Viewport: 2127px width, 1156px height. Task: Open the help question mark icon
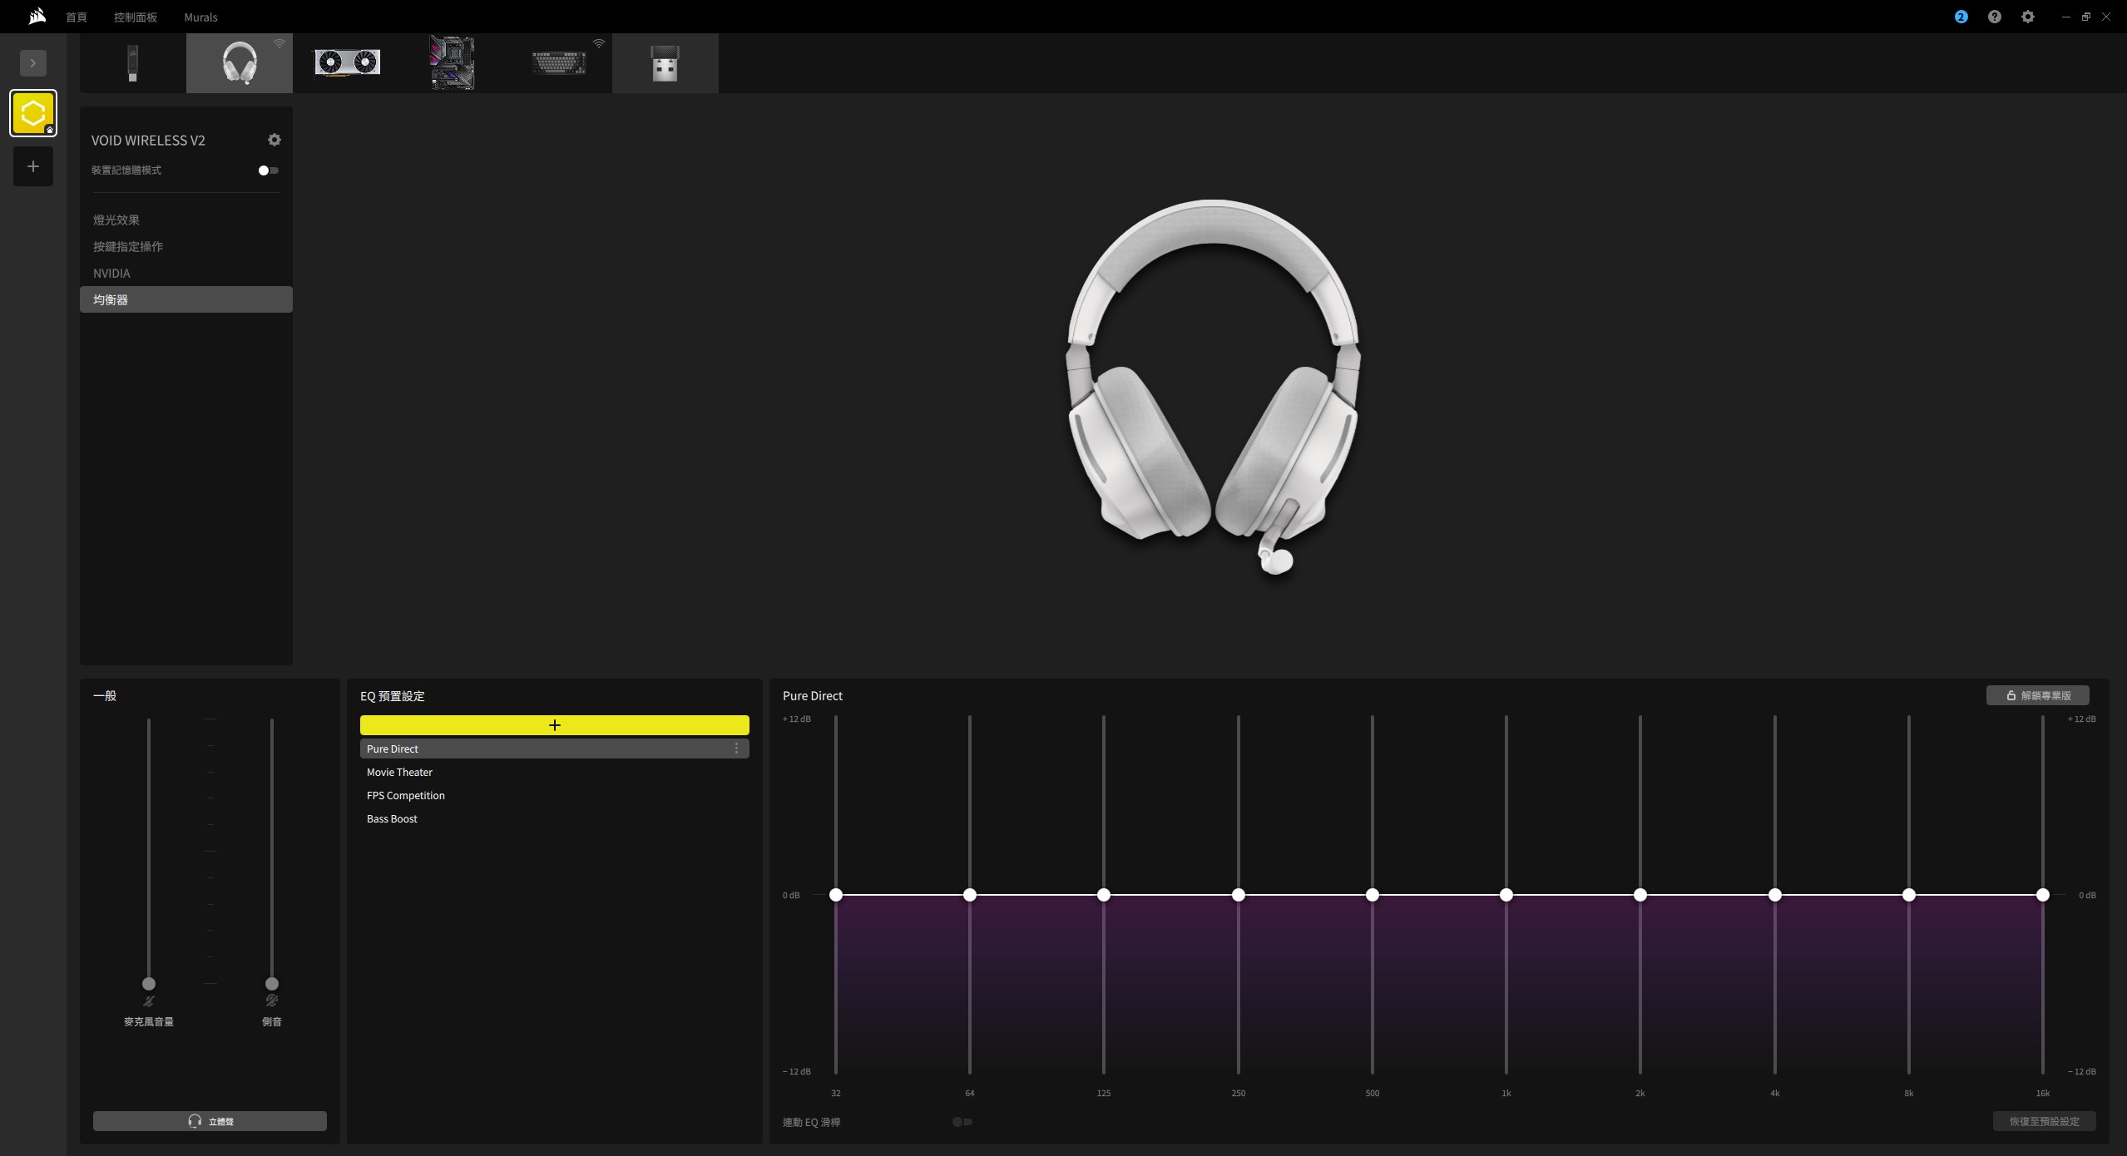point(1994,17)
